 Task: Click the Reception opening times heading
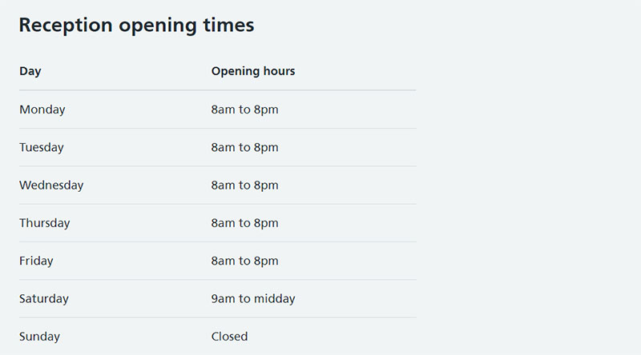(x=136, y=26)
